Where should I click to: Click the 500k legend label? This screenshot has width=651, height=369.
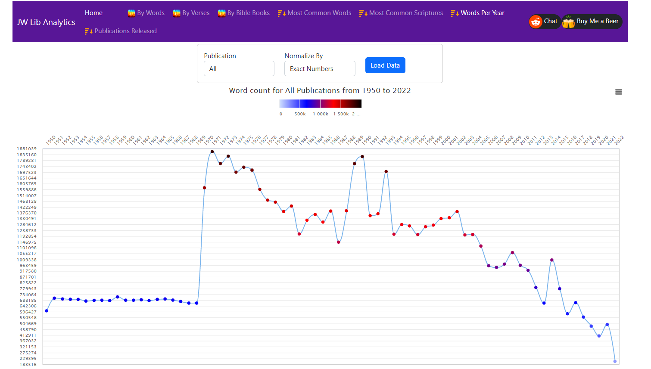(x=300, y=114)
